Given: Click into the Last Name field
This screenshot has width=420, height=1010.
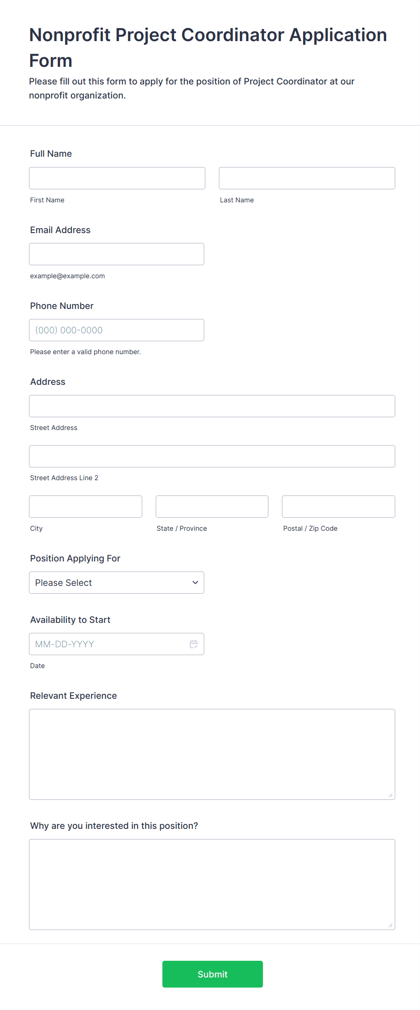Looking at the screenshot, I should pos(307,178).
